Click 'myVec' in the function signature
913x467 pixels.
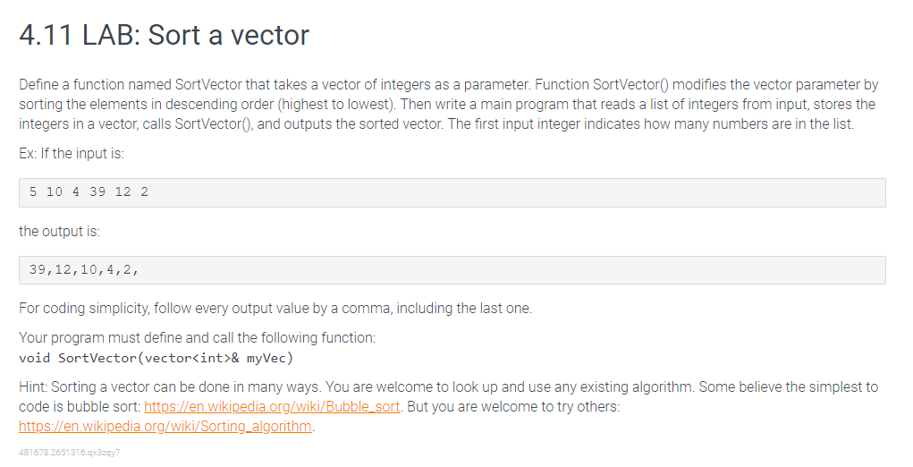point(266,358)
